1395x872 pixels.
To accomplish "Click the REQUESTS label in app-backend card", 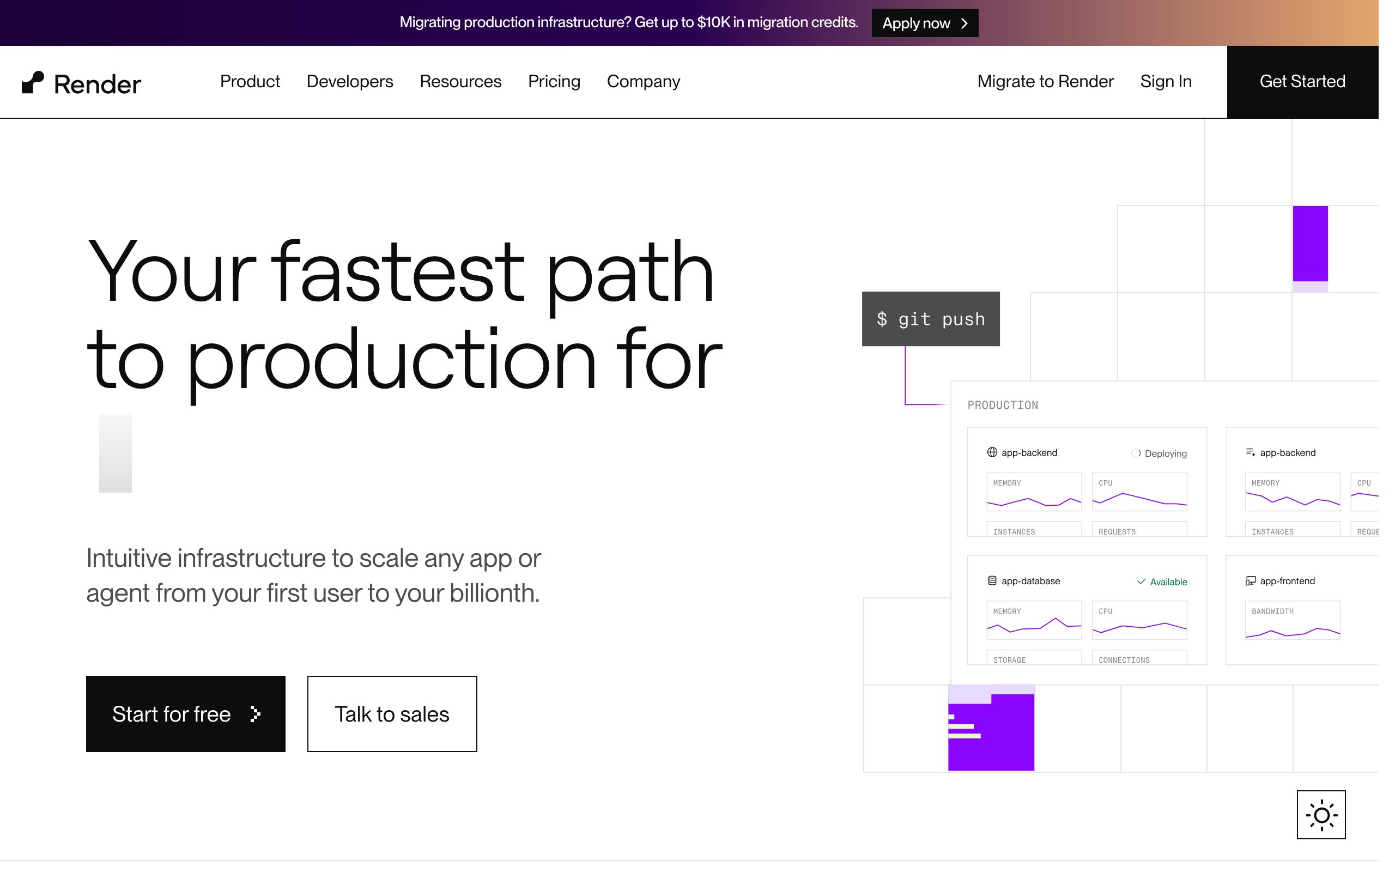I will click(x=1117, y=532).
